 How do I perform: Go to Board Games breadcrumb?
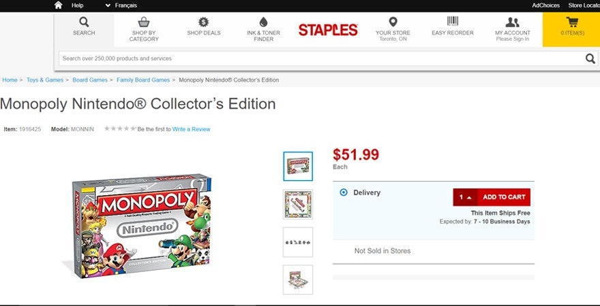[x=90, y=80]
